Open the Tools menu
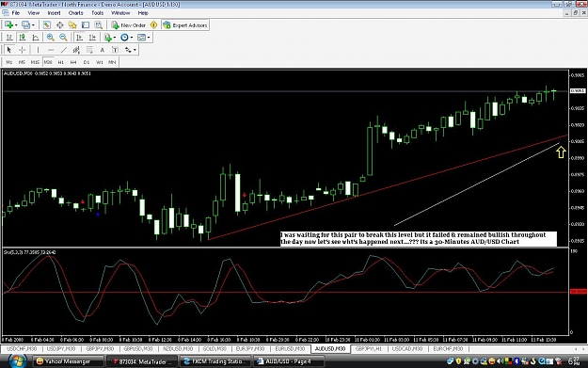 click(98, 13)
